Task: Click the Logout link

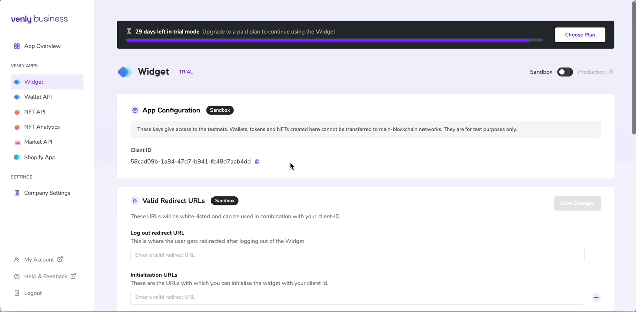Action: coord(33,293)
